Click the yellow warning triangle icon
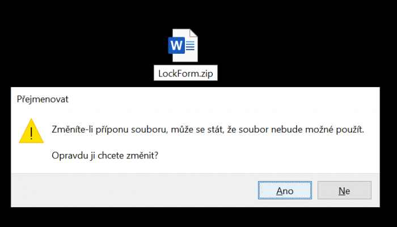The image size is (397, 227). (x=31, y=131)
